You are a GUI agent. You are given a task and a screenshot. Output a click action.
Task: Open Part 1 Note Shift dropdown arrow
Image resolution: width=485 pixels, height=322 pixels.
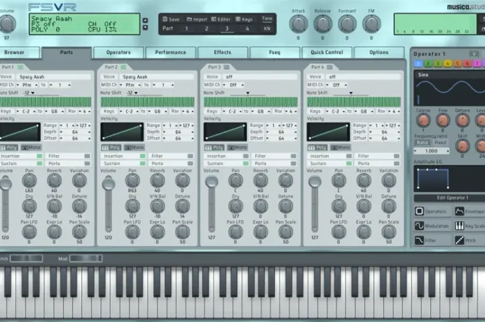point(33,93)
